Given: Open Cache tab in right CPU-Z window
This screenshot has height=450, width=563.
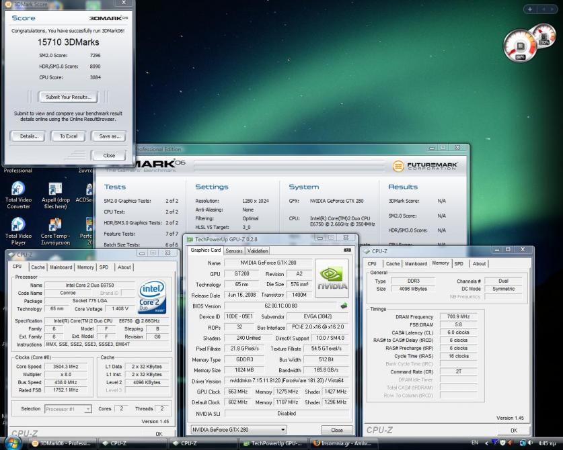Looking at the screenshot, I should [x=393, y=263].
